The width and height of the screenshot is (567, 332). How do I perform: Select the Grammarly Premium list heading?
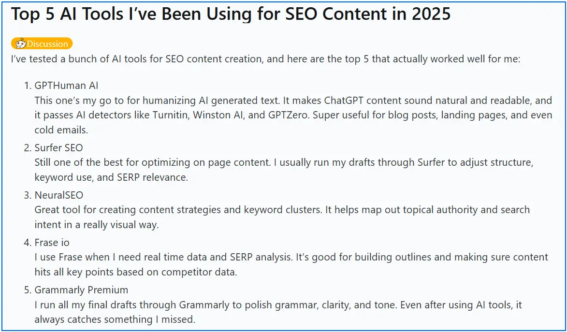point(81,290)
